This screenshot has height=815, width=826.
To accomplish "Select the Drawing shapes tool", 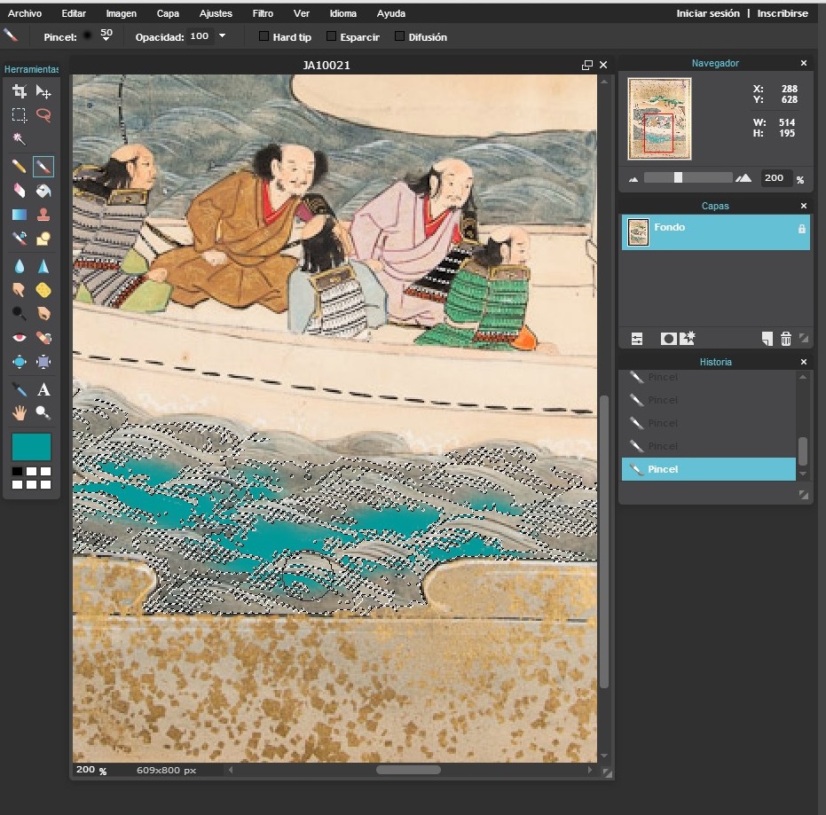I will (x=43, y=238).
